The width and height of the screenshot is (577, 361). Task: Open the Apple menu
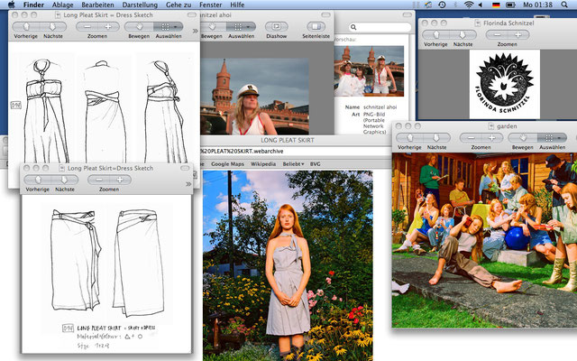tap(12, 5)
